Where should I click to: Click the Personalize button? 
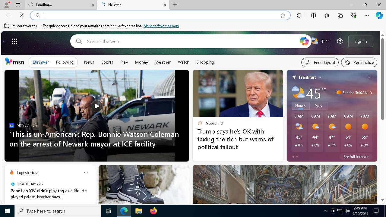coord(359,62)
